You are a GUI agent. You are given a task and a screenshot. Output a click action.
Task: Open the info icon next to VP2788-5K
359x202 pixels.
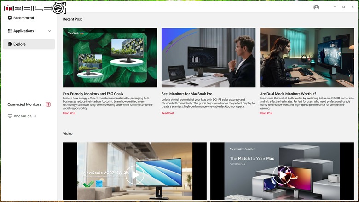(35, 116)
